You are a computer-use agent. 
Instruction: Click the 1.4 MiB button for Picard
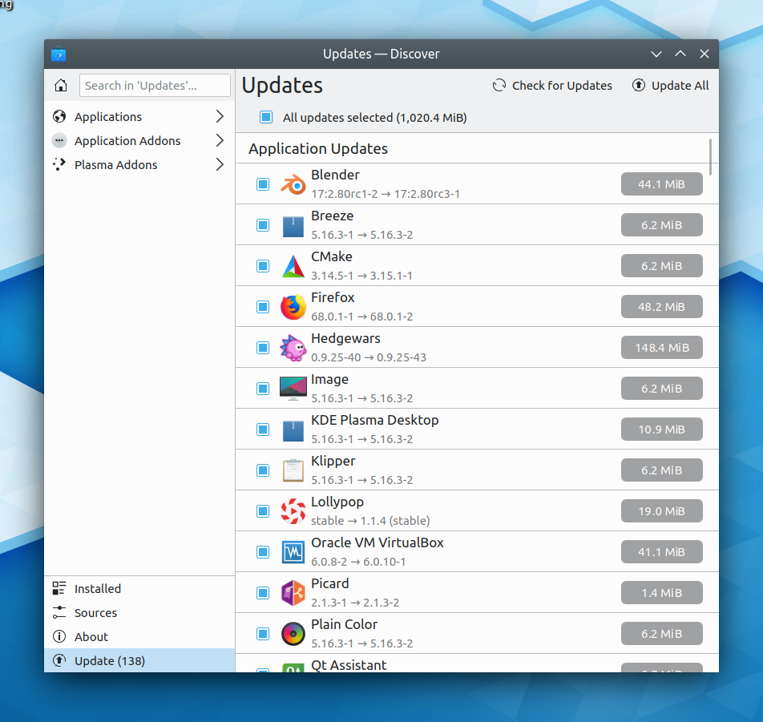(x=661, y=593)
